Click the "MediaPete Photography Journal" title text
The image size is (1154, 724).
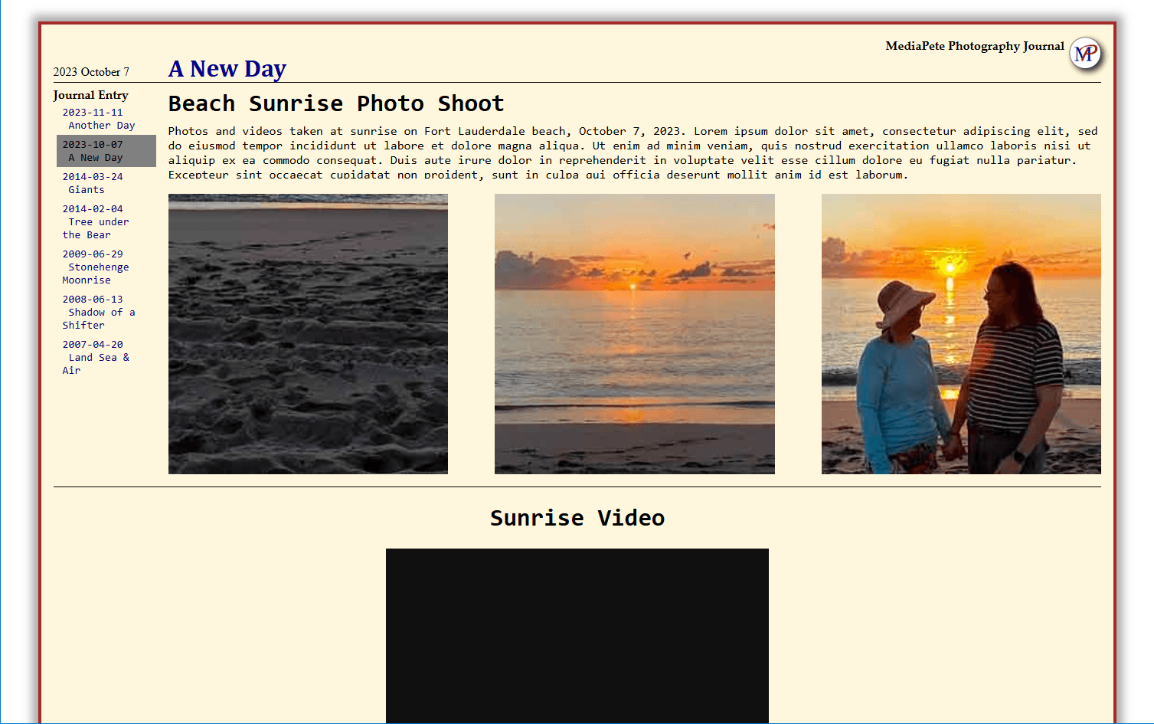tap(974, 45)
